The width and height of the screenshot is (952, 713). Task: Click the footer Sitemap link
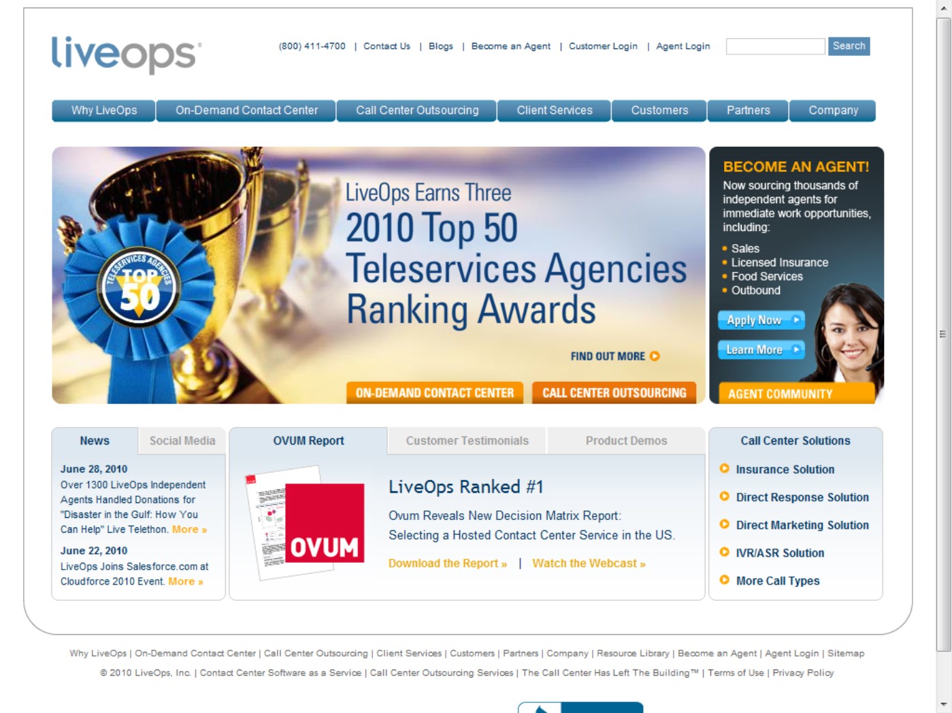pos(846,653)
